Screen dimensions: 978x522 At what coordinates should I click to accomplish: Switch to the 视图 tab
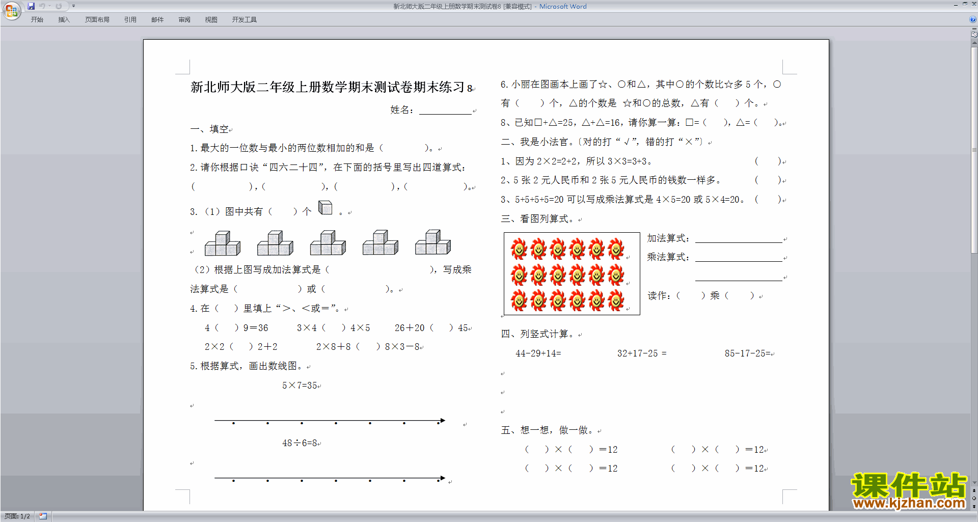point(211,20)
